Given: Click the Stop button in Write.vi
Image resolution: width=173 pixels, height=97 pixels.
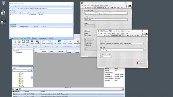Looking at the screenshot, I should [140, 63].
